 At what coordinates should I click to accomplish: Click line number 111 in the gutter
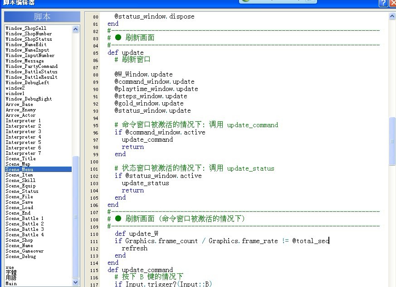[x=94, y=241]
